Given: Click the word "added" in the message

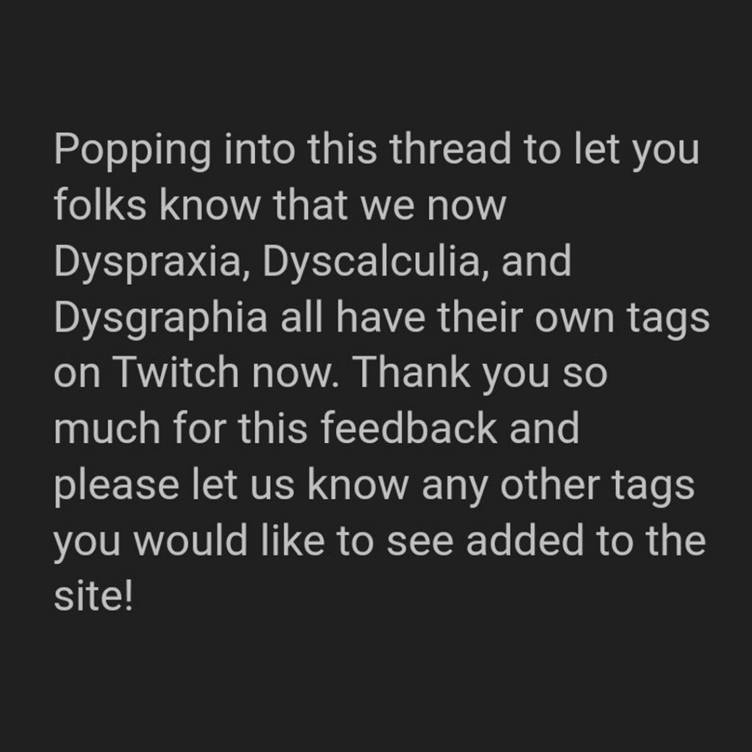Looking at the screenshot, I should click(524, 540).
